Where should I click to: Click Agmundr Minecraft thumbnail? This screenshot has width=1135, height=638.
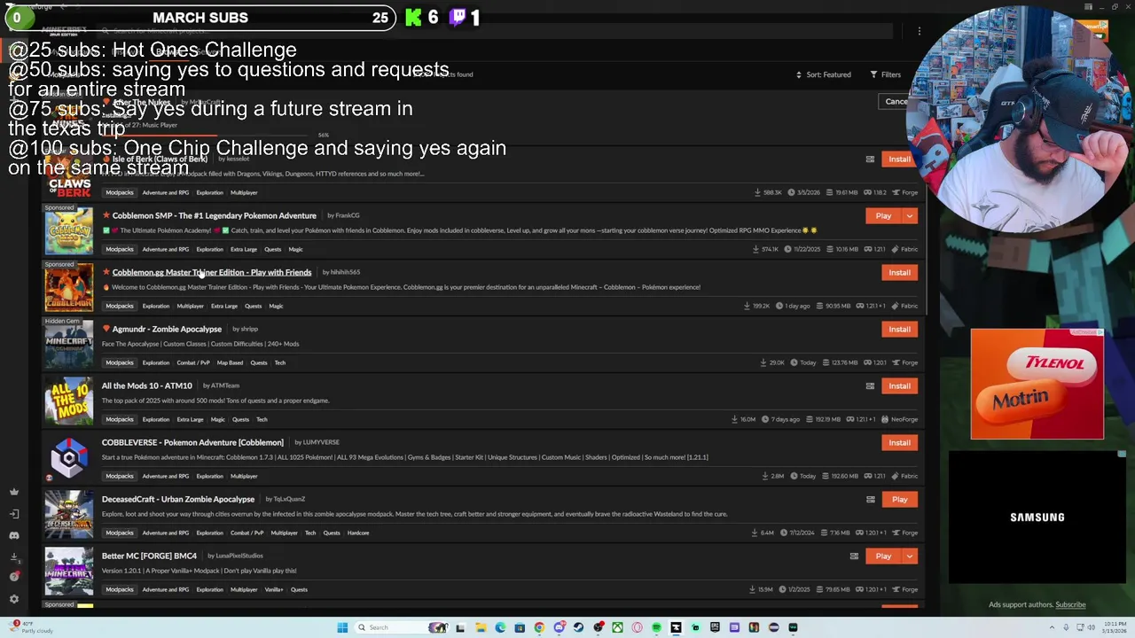click(69, 345)
